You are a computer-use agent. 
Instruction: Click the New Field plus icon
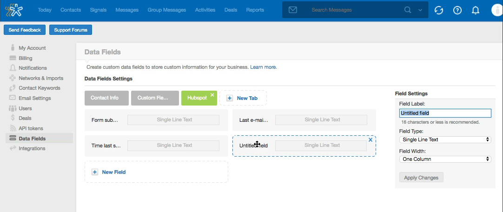point(95,172)
